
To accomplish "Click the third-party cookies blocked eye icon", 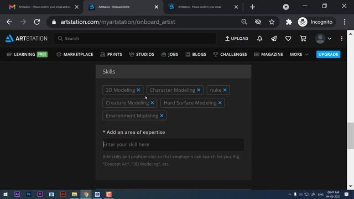I will [258, 22].
